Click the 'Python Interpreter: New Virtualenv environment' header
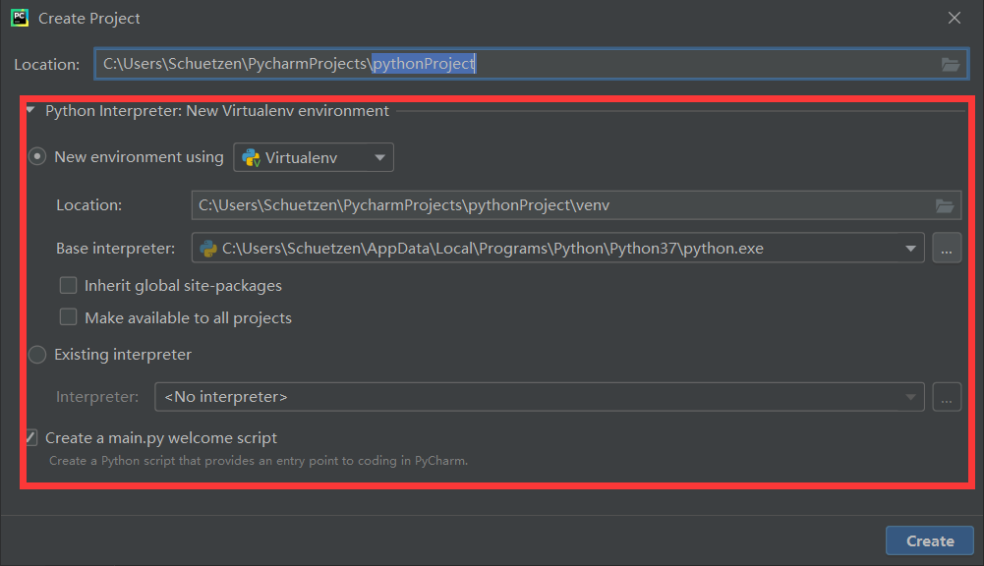Image resolution: width=984 pixels, height=566 pixels. coord(217,111)
